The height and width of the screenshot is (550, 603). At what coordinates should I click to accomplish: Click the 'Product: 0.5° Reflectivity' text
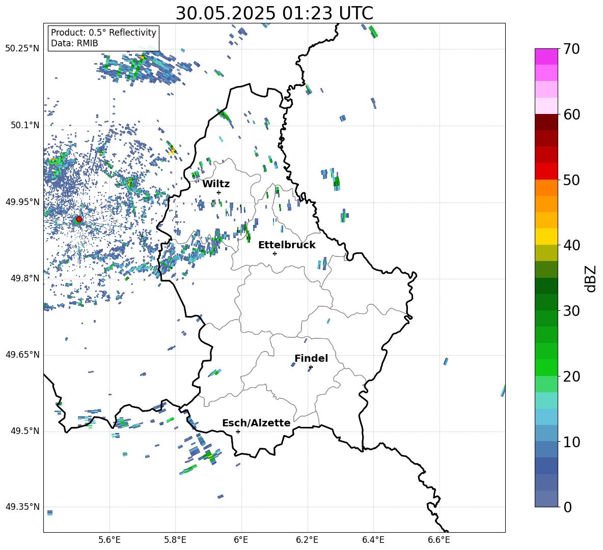pyautogui.click(x=103, y=32)
